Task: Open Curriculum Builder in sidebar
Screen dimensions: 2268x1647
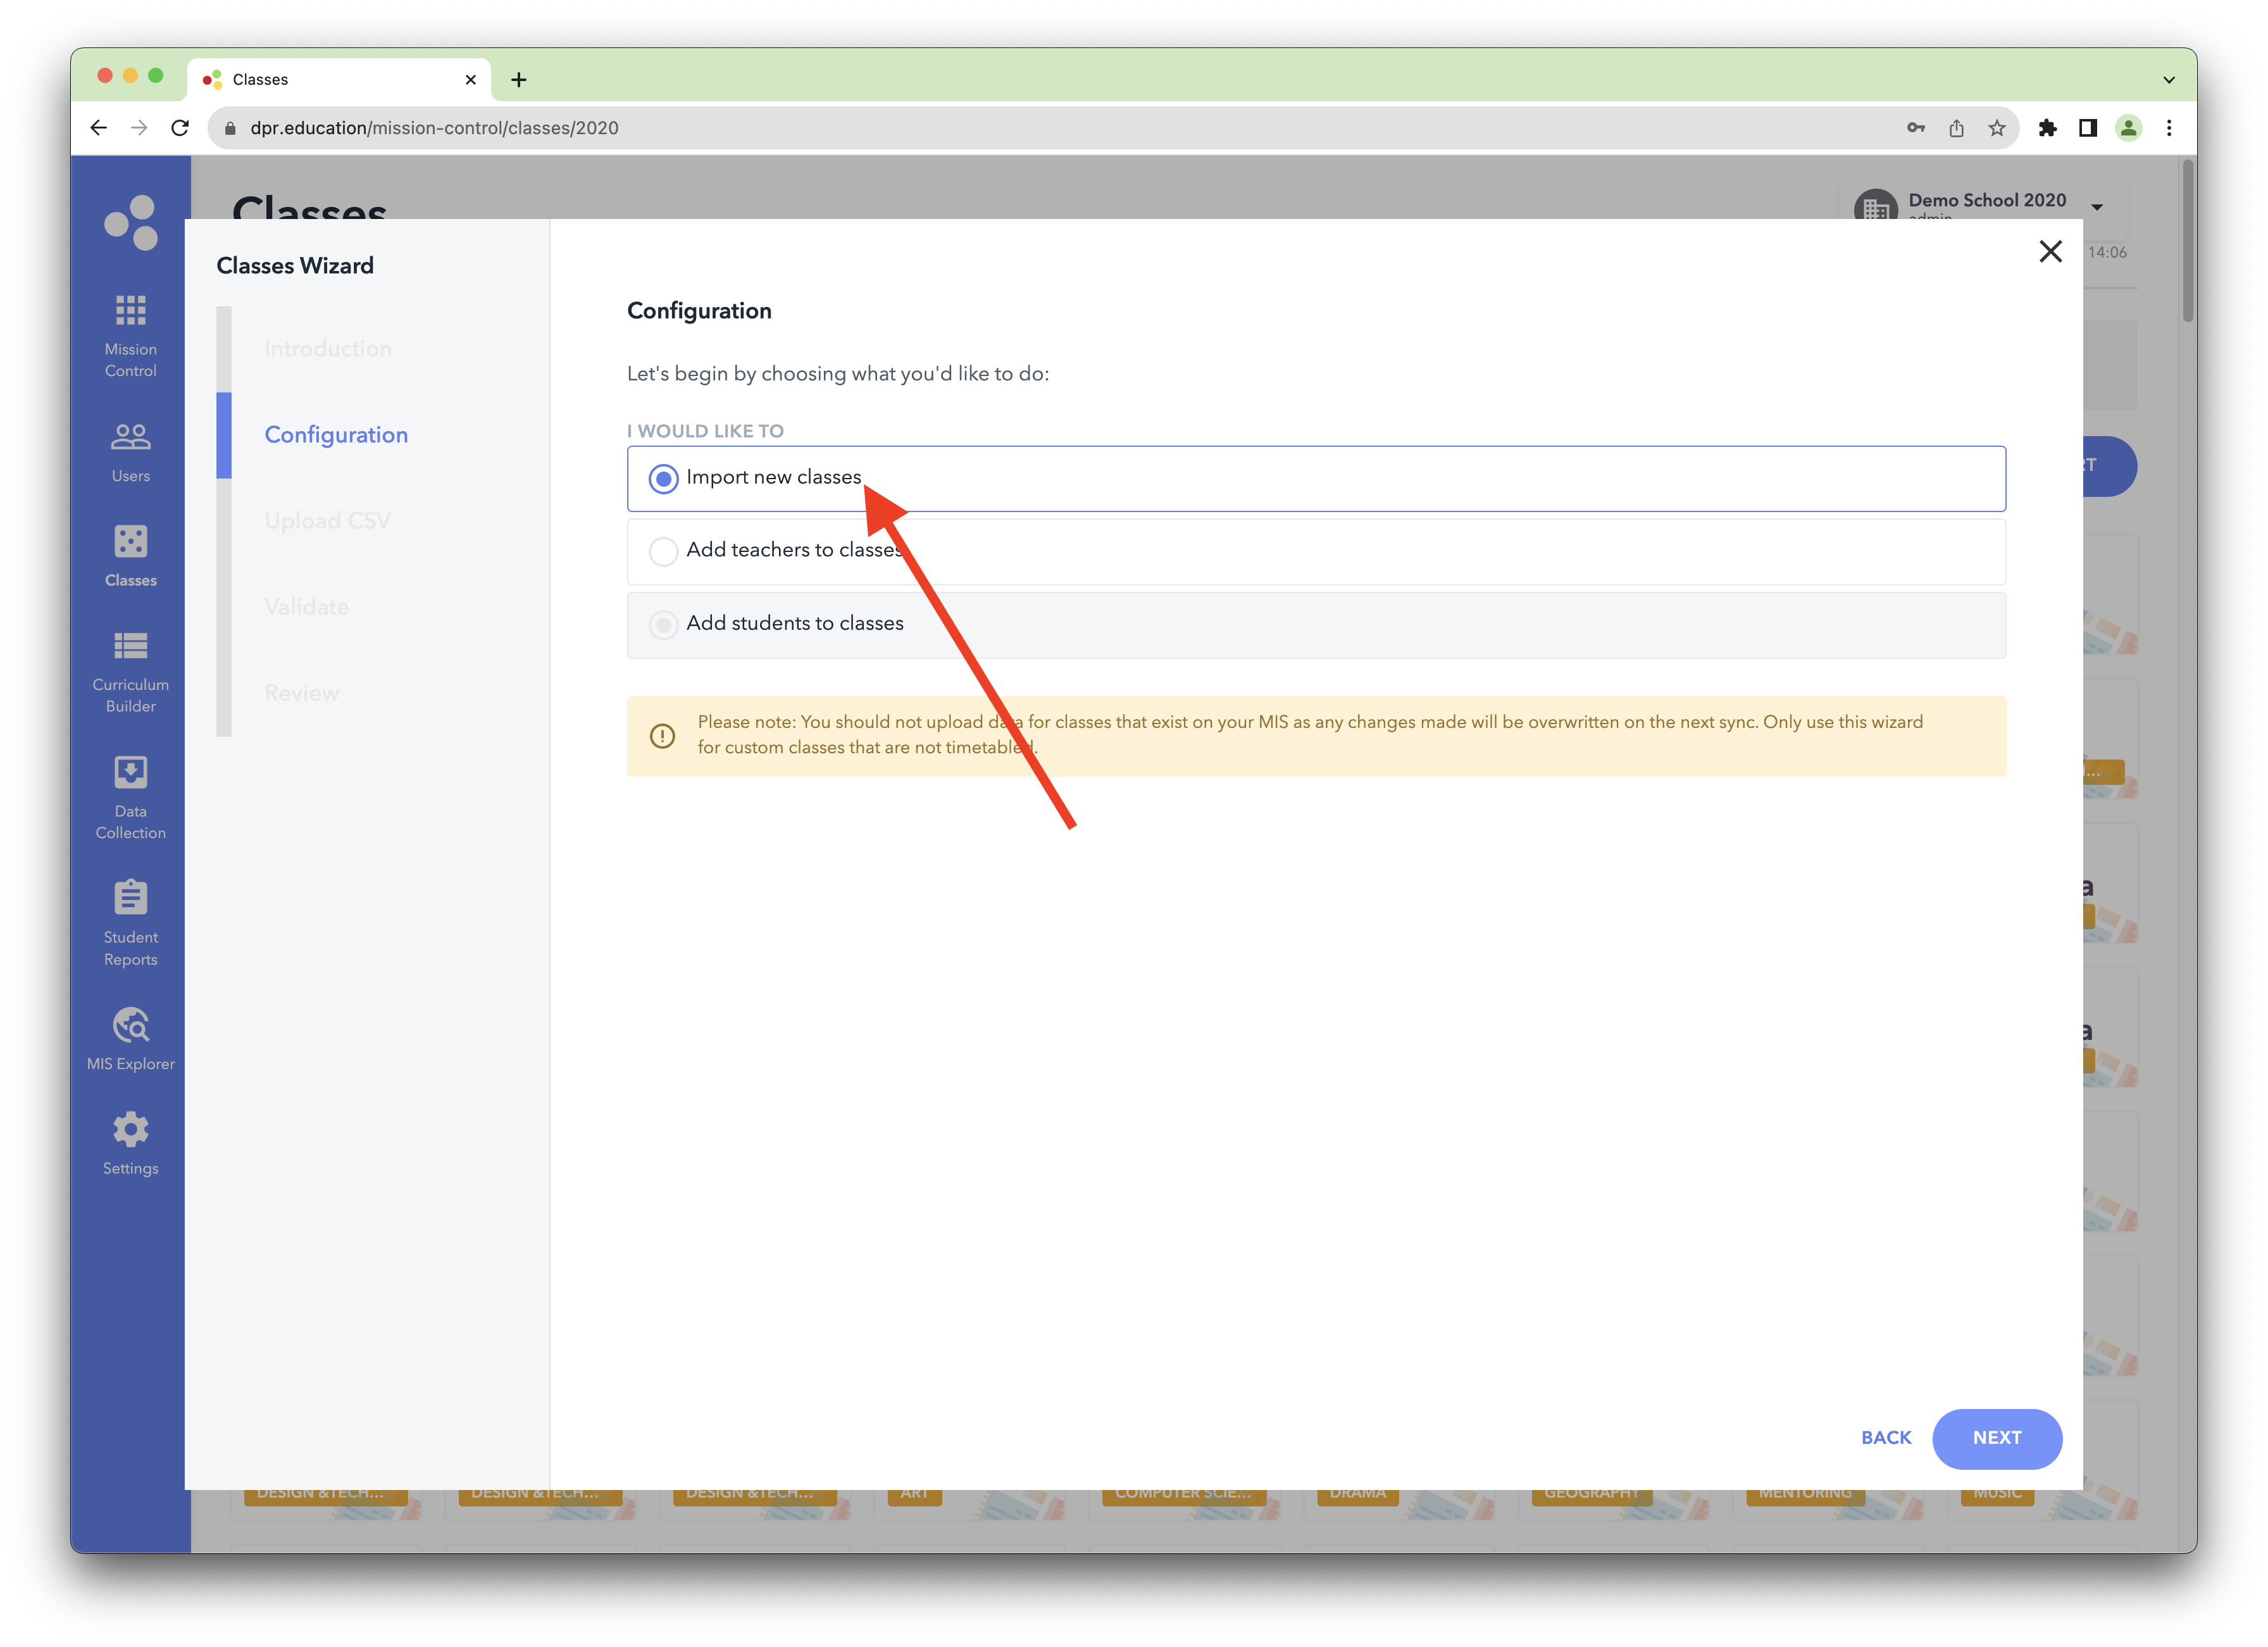Action: (130, 646)
